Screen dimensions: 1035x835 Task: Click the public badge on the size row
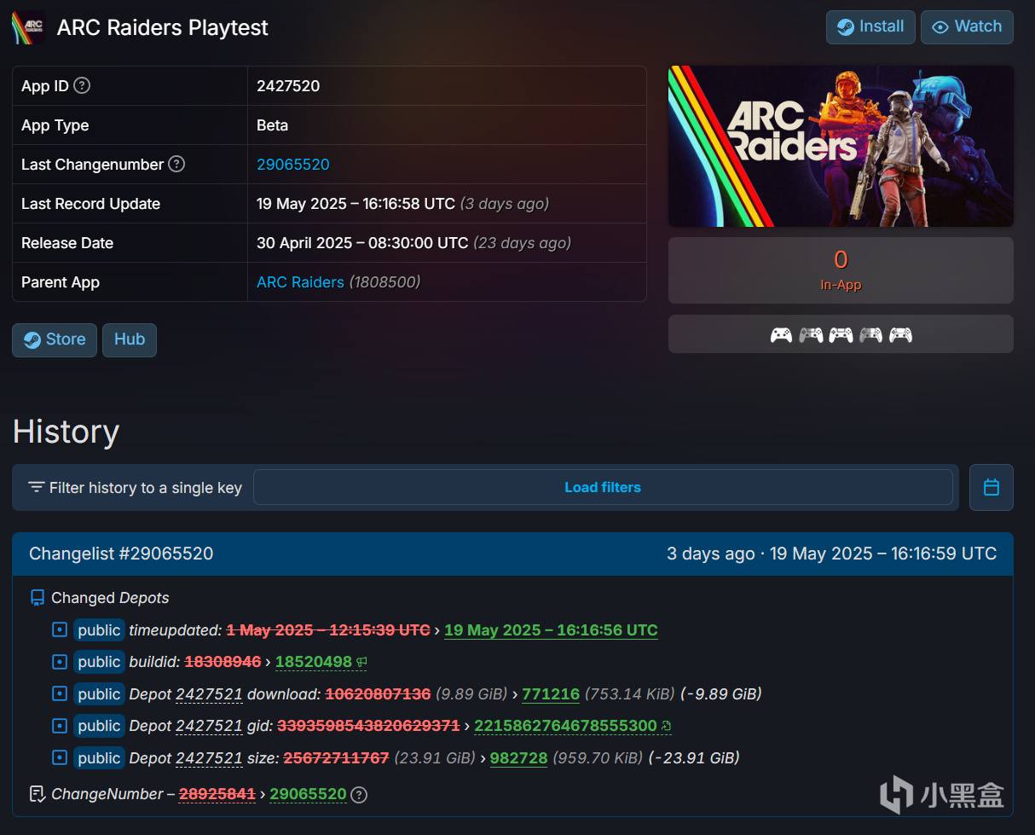click(x=99, y=758)
